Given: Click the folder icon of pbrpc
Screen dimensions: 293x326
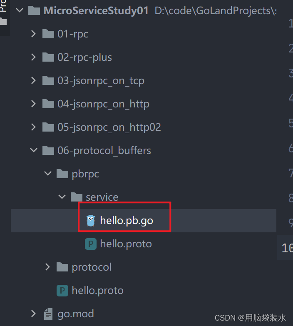Looking at the screenshot, I should 62,174.
